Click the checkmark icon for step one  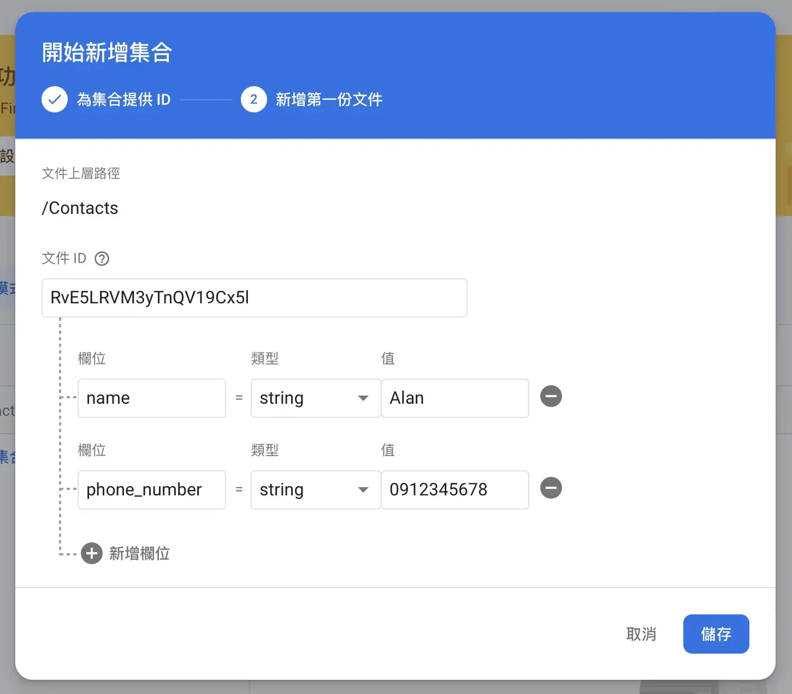tap(55, 99)
